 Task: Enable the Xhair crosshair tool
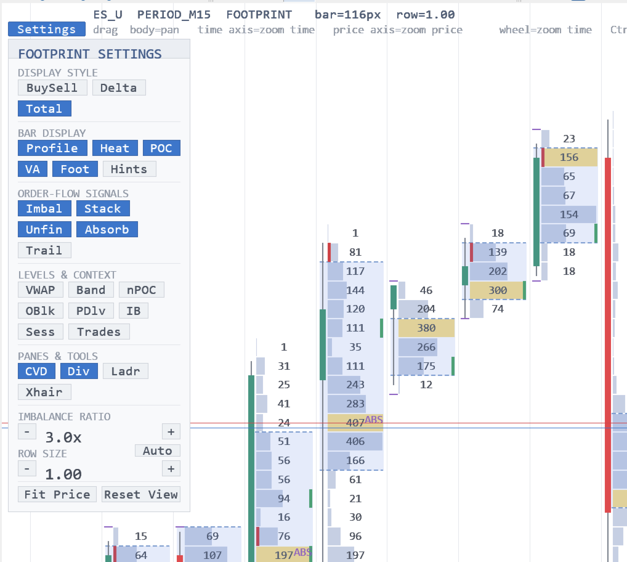[x=44, y=391]
